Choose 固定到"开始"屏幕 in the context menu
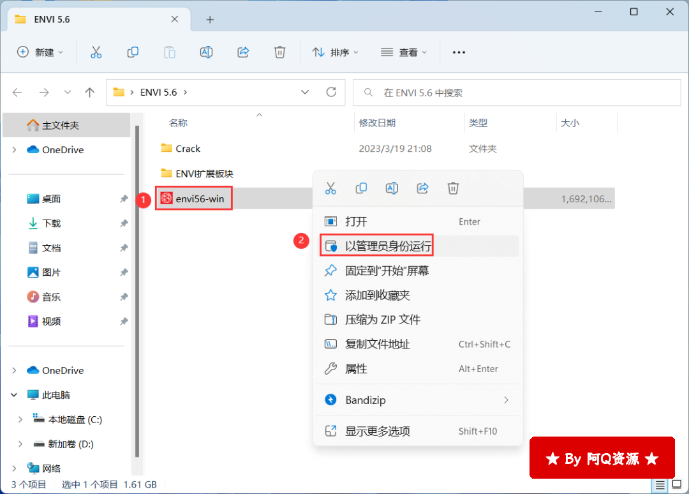The height and width of the screenshot is (494, 689). point(417,271)
